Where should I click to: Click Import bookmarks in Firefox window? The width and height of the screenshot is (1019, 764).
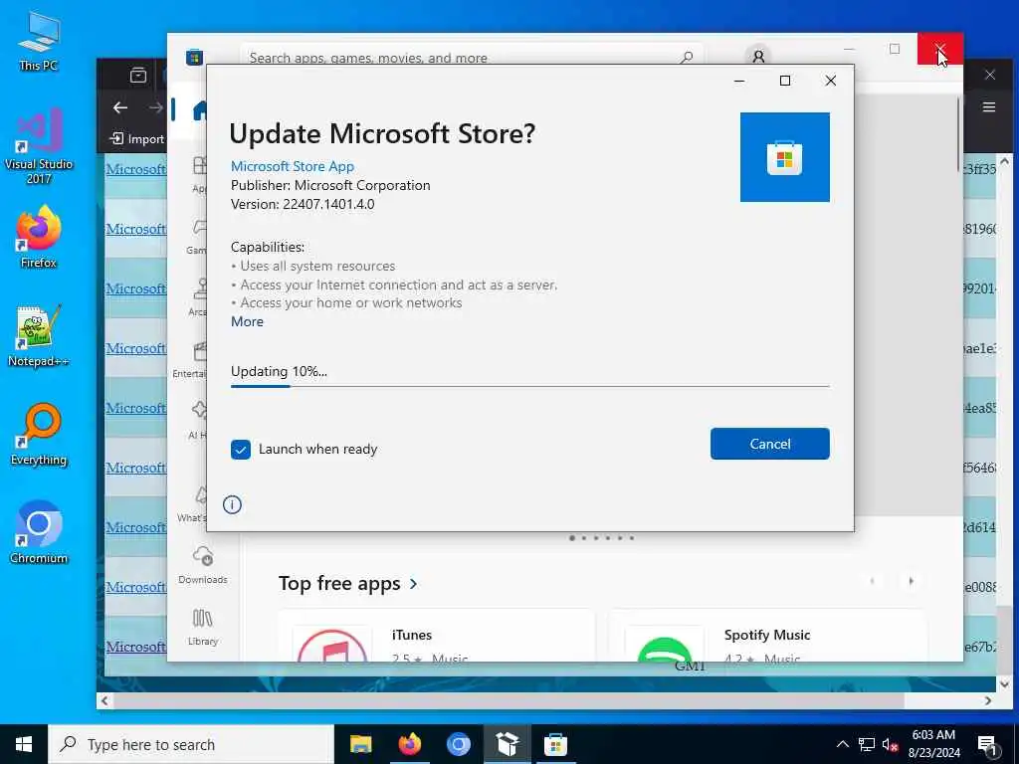tap(137, 139)
